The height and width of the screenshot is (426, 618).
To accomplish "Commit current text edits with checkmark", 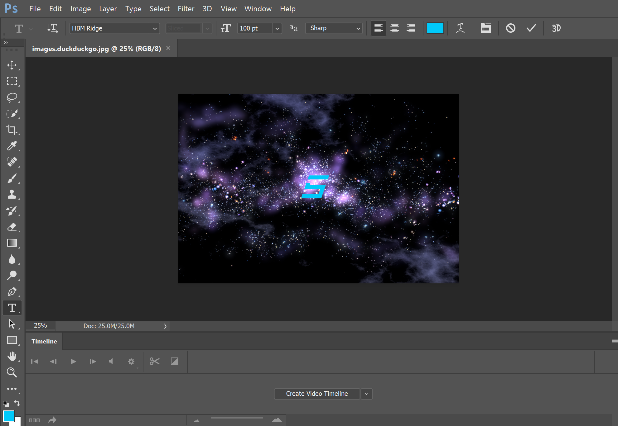I will click(x=531, y=28).
